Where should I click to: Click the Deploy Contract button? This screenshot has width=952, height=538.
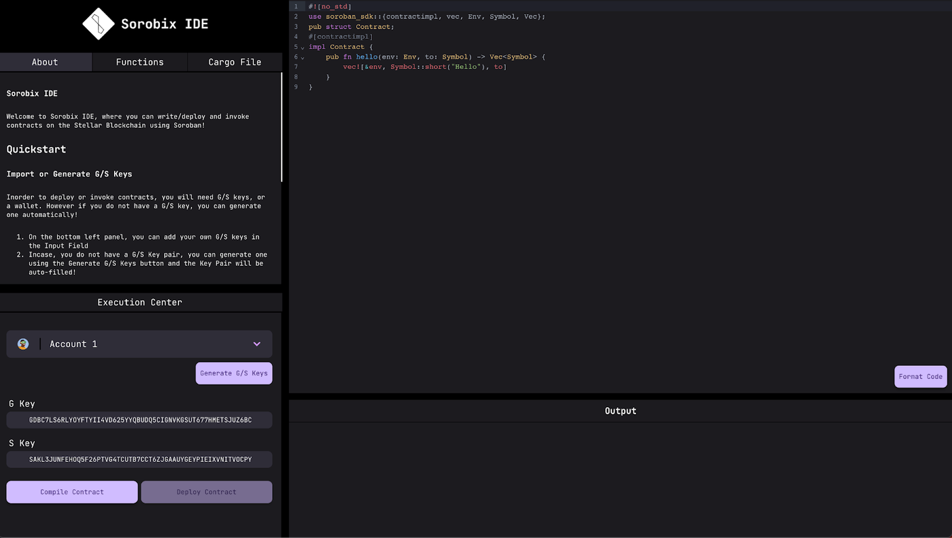pos(206,492)
